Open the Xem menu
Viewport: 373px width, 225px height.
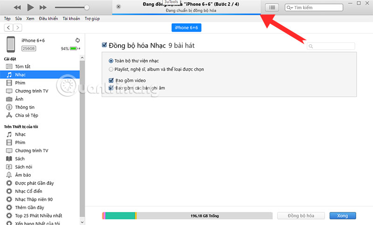[x=30, y=19]
